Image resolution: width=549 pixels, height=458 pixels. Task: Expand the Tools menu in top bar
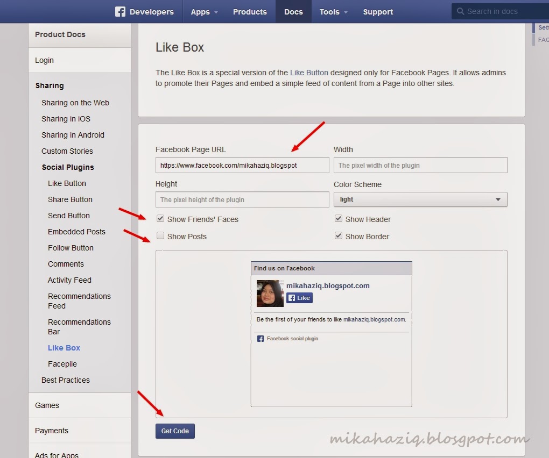pos(333,11)
